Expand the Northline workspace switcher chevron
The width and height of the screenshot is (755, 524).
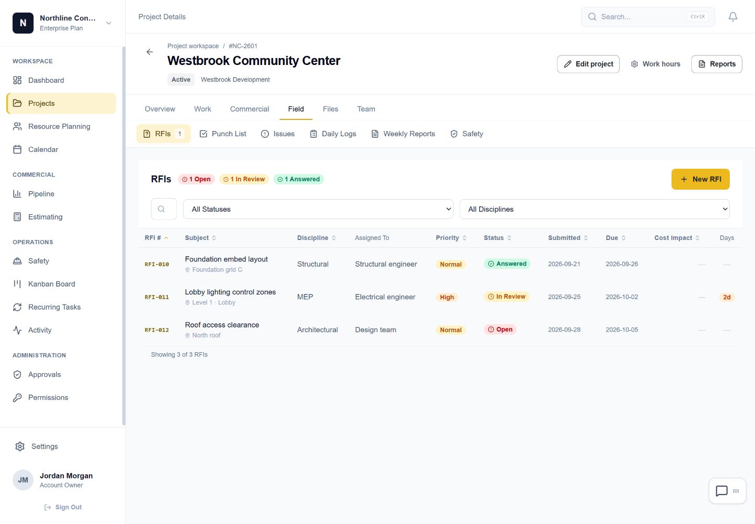point(109,23)
